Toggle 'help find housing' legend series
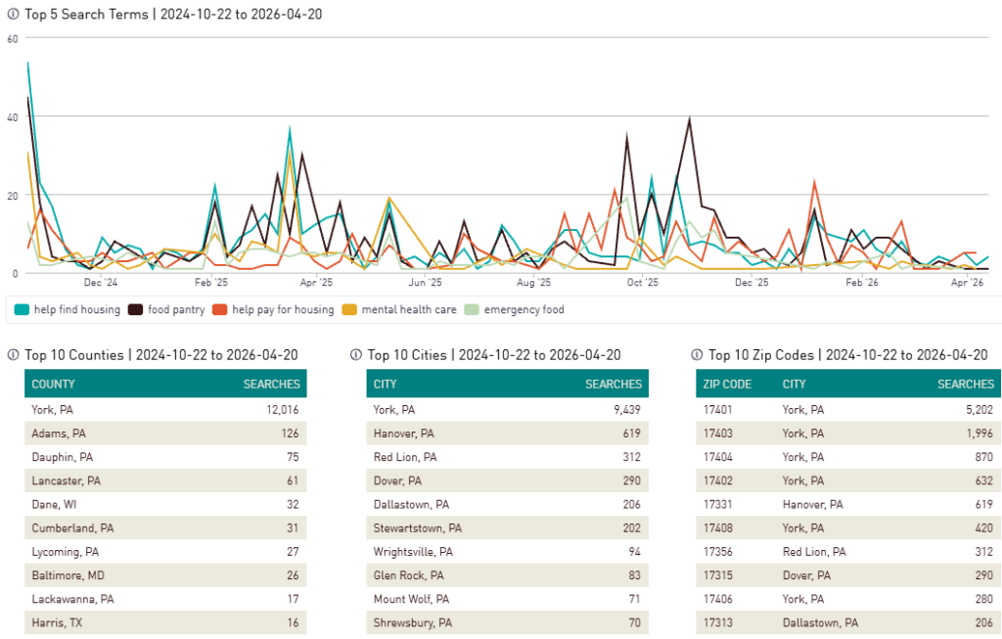Viewport: 1002px width, 639px height. 68,310
